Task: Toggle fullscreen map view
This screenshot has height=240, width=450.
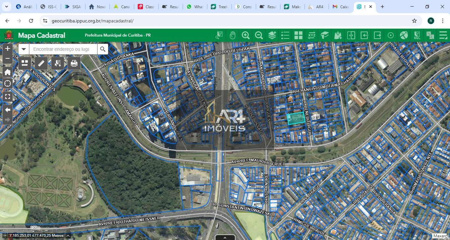Action: tap(8, 97)
